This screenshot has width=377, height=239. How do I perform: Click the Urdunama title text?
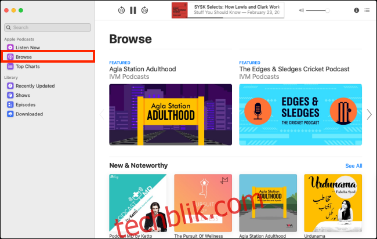[x=314, y=236]
